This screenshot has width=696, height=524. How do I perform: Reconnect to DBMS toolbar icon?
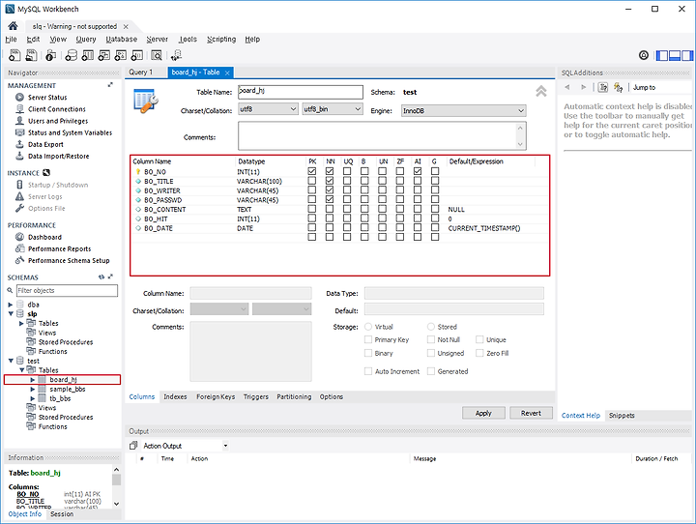click(176, 55)
